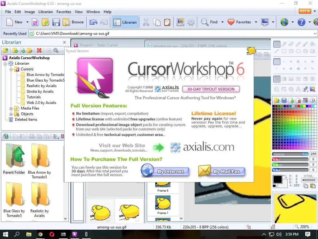Click the palette delete color icon
Screen dimensions: 318x239
298,100
